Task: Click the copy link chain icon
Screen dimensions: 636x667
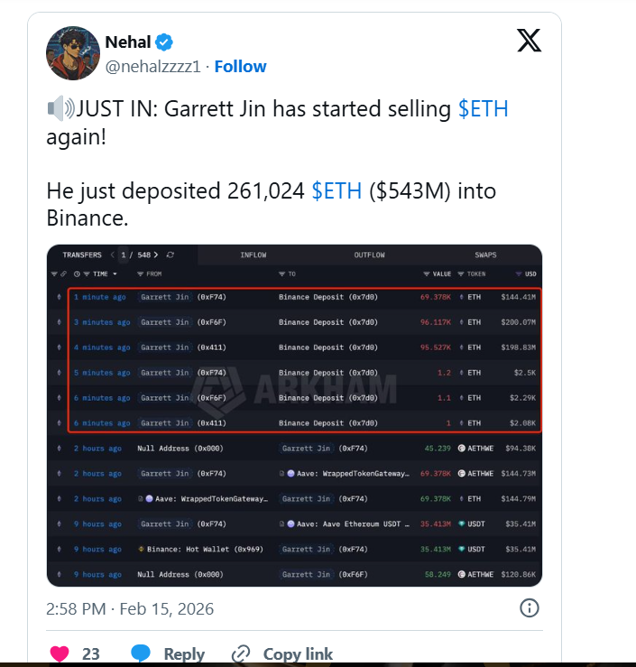Action: click(241, 653)
